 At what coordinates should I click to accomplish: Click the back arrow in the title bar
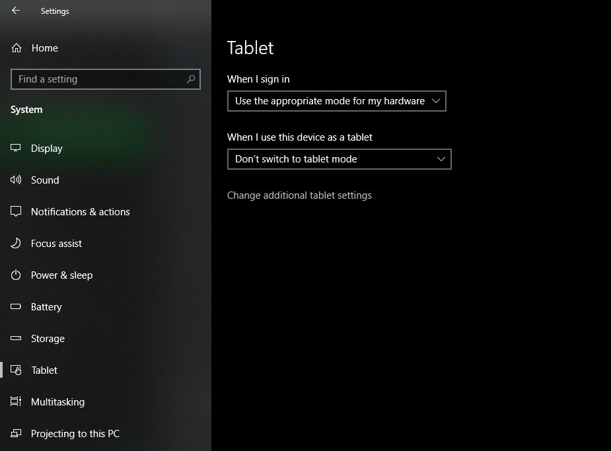click(x=15, y=11)
